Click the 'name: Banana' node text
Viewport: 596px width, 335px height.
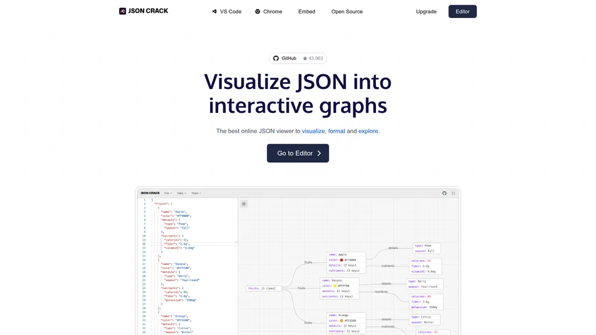point(332,280)
